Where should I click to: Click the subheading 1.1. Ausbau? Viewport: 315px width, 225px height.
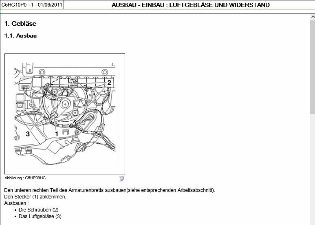20,36
